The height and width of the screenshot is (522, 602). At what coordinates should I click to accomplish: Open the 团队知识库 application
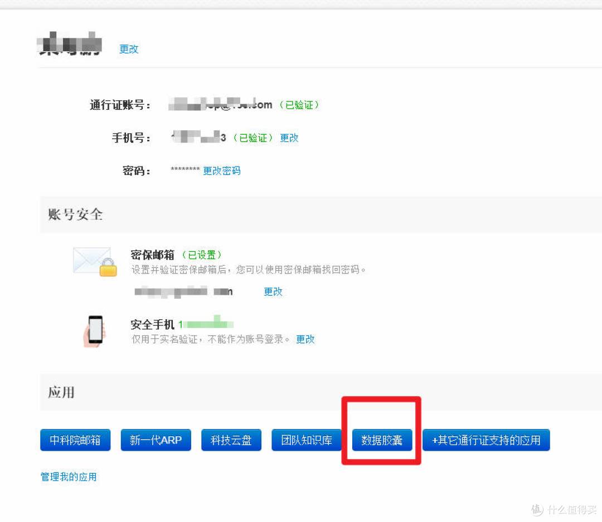coord(307,440)
